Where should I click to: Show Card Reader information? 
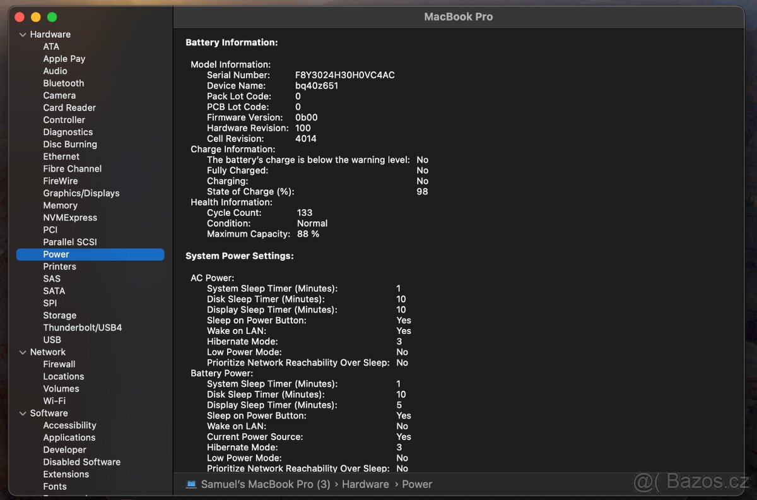69,107
